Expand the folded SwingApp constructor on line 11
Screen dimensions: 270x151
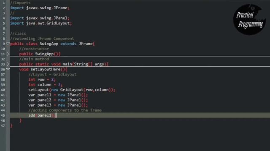point(8,54)
